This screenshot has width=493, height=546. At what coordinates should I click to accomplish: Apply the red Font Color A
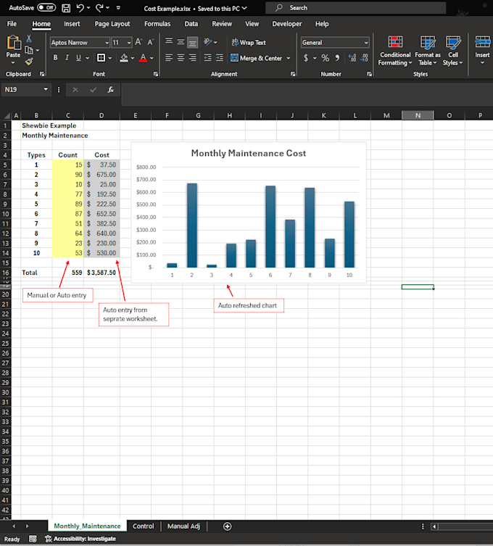(x=143, y=58)
